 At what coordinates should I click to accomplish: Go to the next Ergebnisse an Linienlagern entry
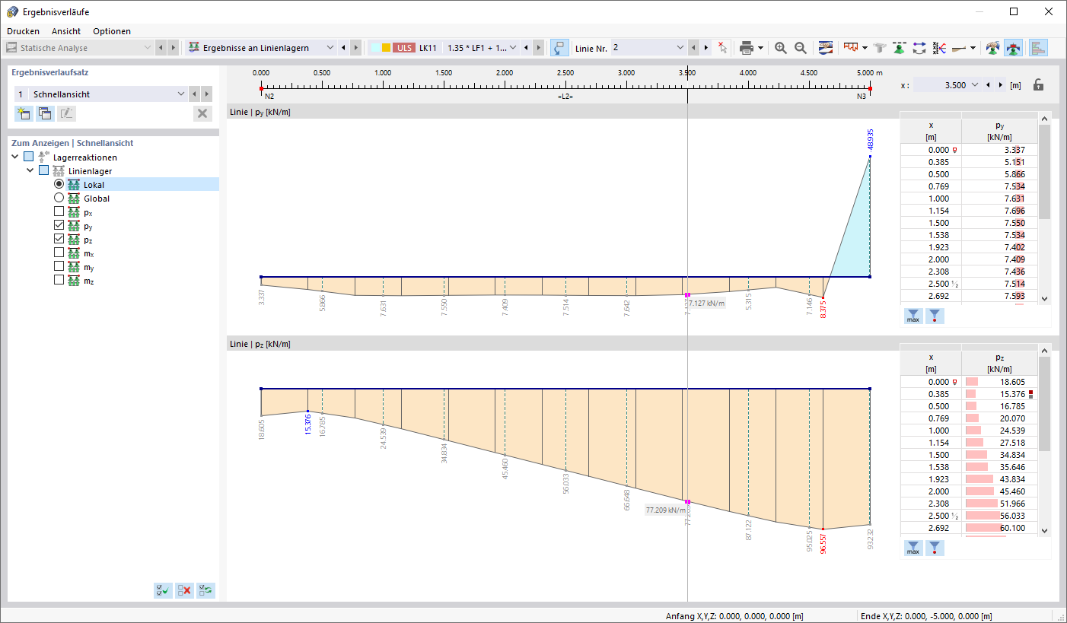tap(355, 47)
